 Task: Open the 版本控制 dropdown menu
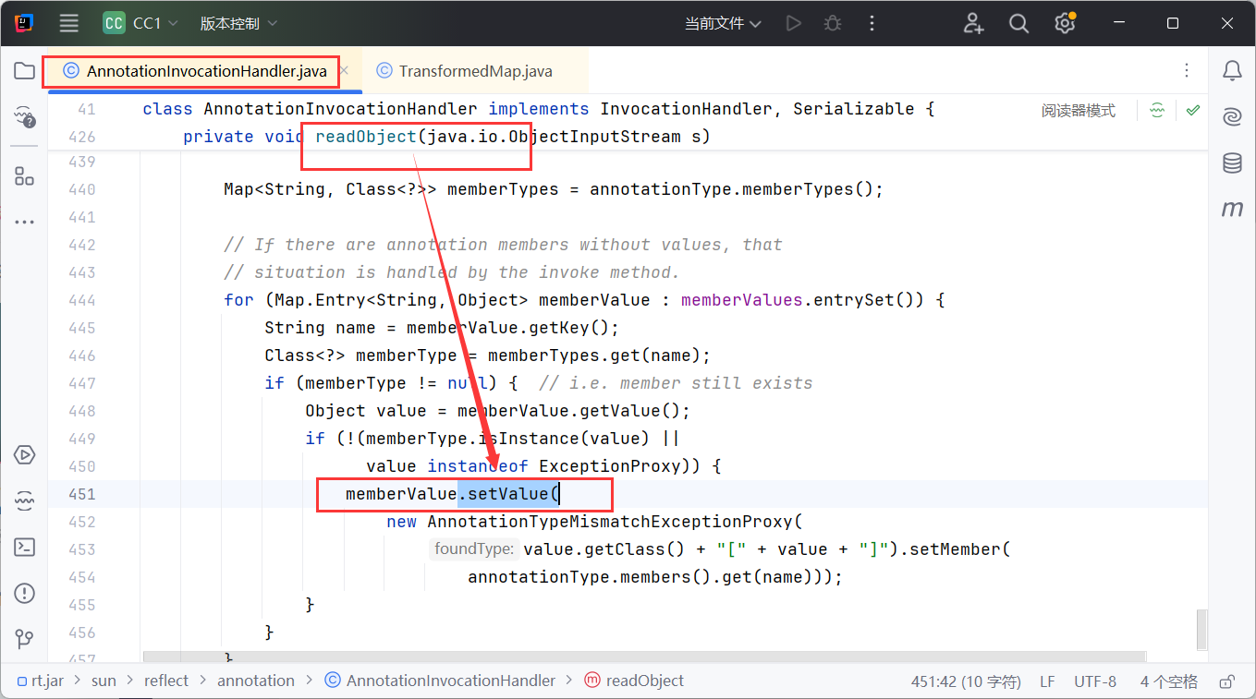coord(238,24)
